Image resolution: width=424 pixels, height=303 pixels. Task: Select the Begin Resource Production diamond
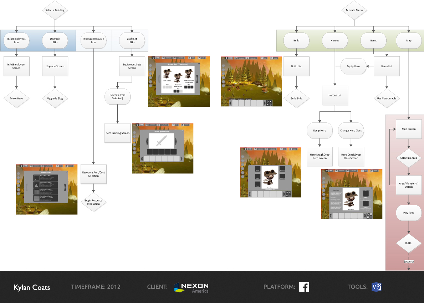pyautogui.click(x=93, y=202)
